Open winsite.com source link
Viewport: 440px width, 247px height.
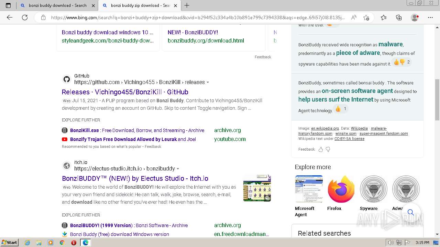click(x=346, y=134)
